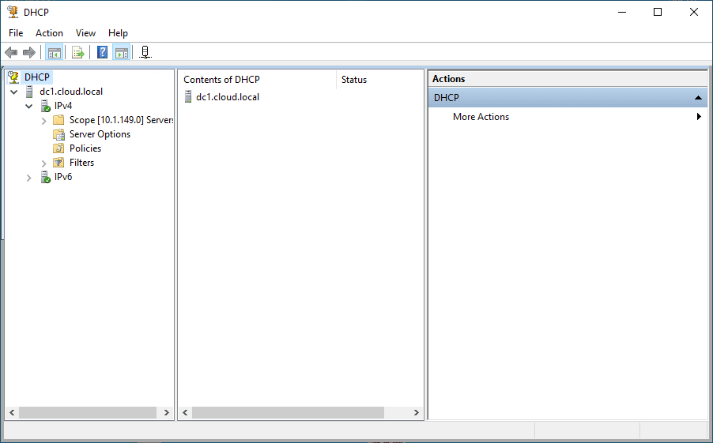Open Help using the question mark icon
713x443 pixels.
click(103, 52)
